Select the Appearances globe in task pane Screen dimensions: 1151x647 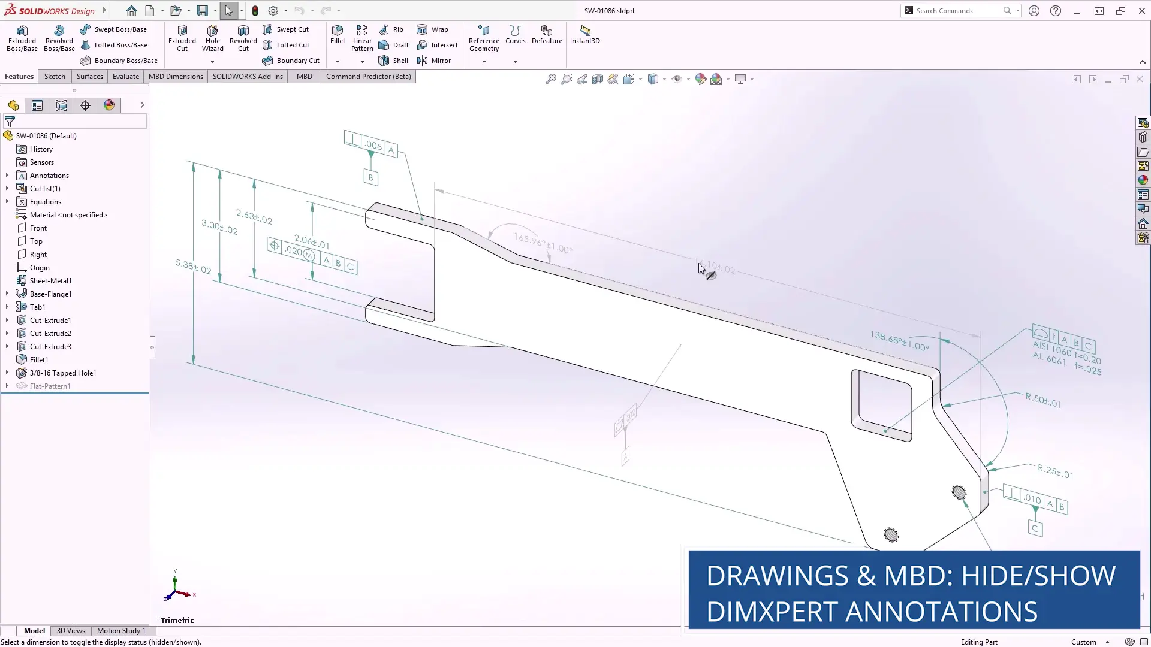pos(1143,179)
